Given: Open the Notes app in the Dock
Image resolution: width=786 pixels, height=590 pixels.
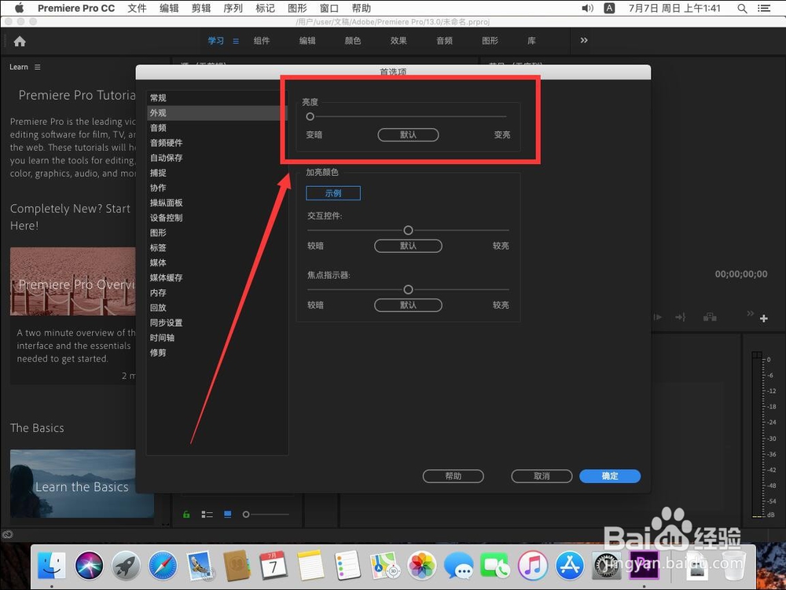Looking at the screenshot, I should pos(310,566).
